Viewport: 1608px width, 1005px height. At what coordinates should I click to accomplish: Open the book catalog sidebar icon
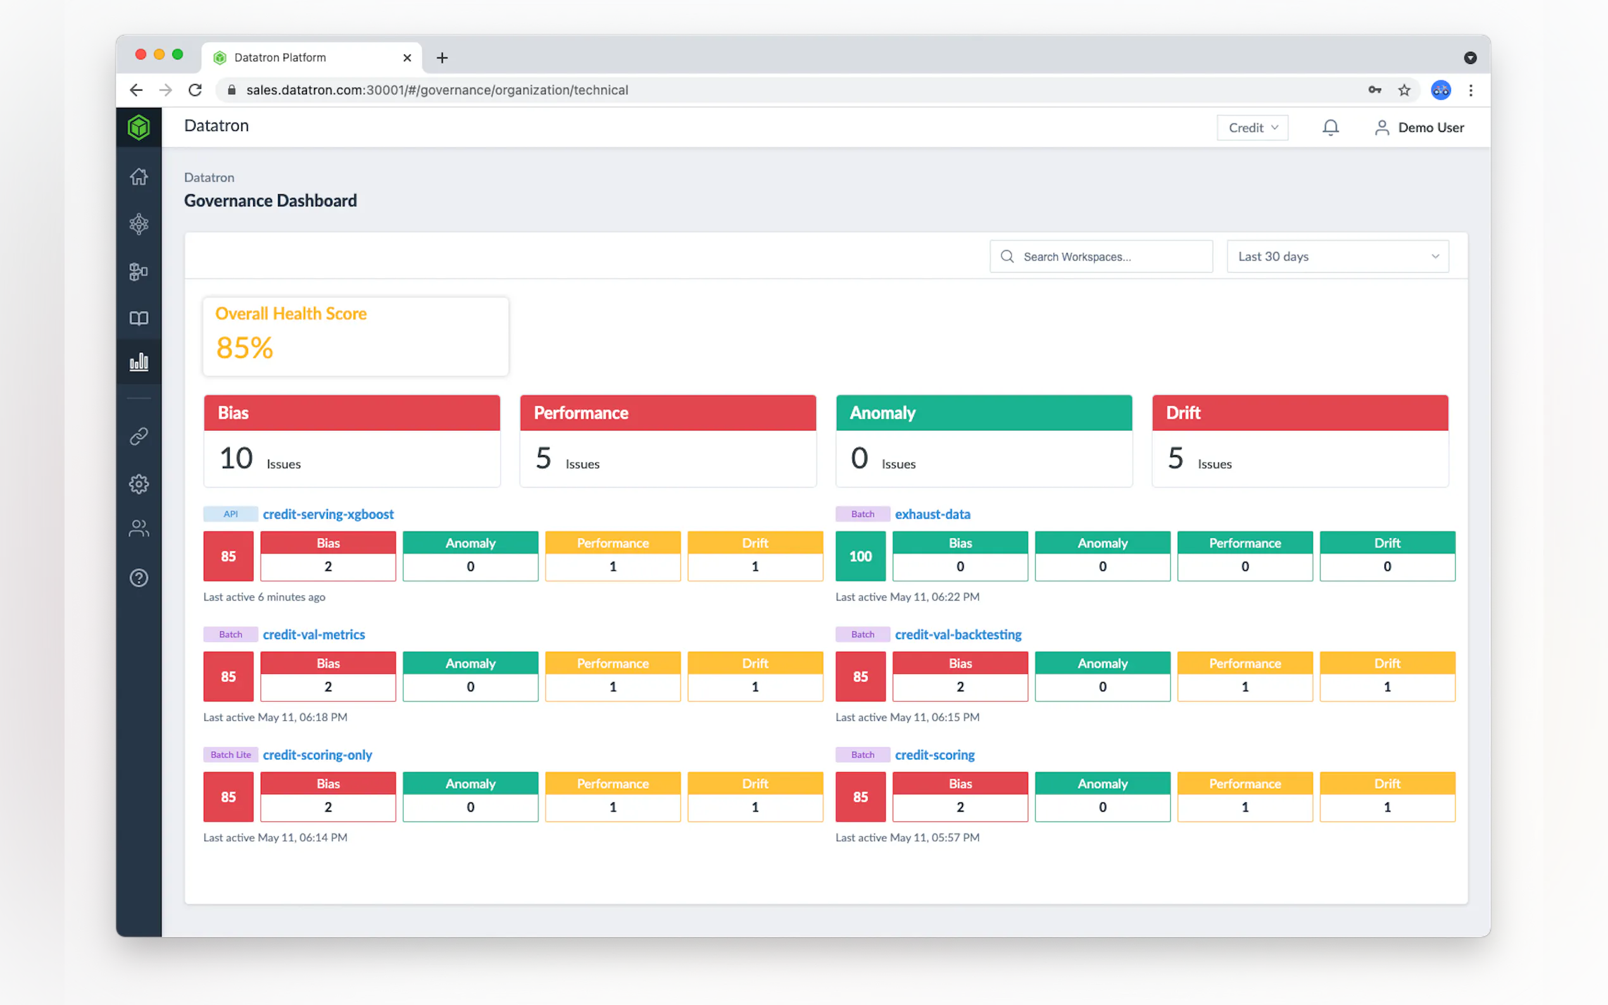pos(138,318)
